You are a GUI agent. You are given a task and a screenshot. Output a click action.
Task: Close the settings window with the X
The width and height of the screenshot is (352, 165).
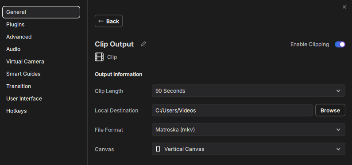344,7
